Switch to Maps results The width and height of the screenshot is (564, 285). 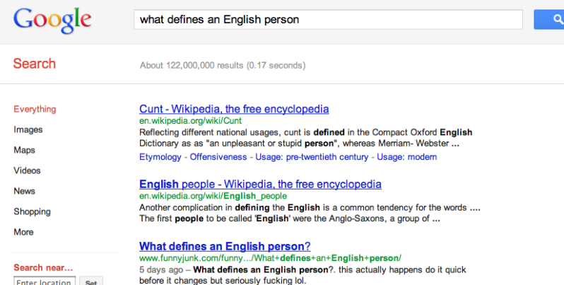(24, 150)
